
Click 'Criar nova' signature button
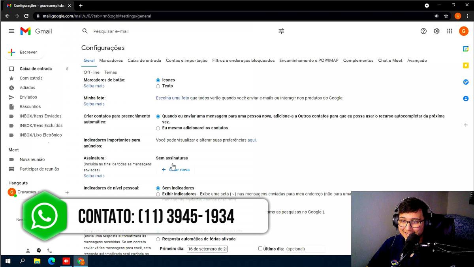(175, 170)
